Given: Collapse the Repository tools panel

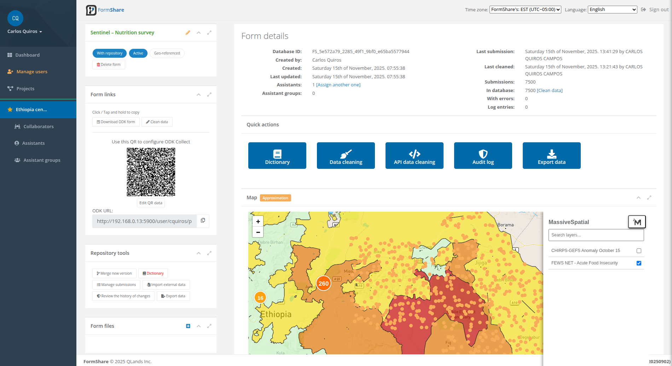Looking at the screenshot, I should point(199,253).
